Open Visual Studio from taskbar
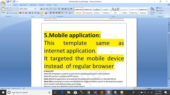Screen dimensions: 170x95 click(95, 92)
